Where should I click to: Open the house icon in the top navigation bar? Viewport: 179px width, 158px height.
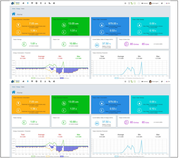click(x=23, y=3)
